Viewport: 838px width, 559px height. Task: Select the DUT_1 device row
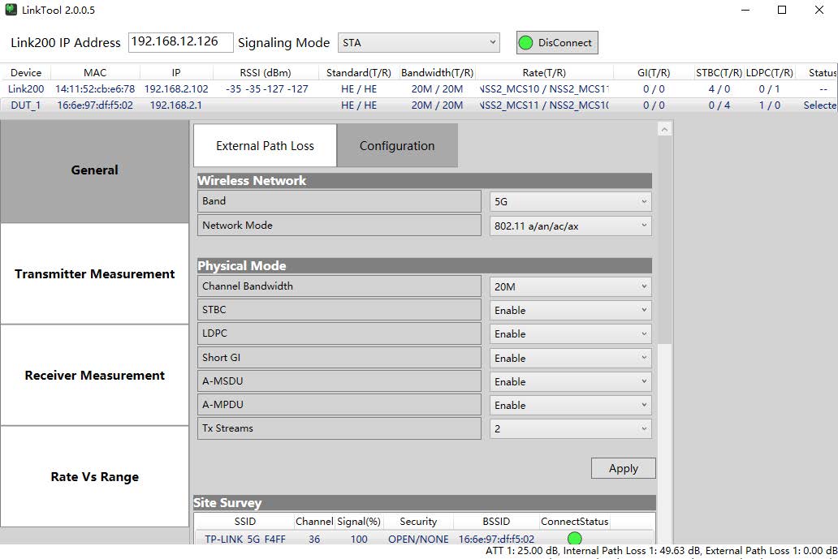tap(25, 105)
